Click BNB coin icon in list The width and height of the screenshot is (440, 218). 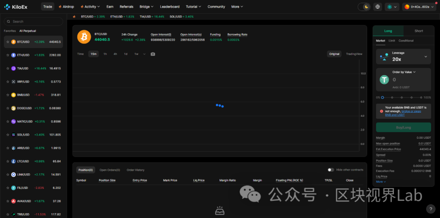pos(13,95)
